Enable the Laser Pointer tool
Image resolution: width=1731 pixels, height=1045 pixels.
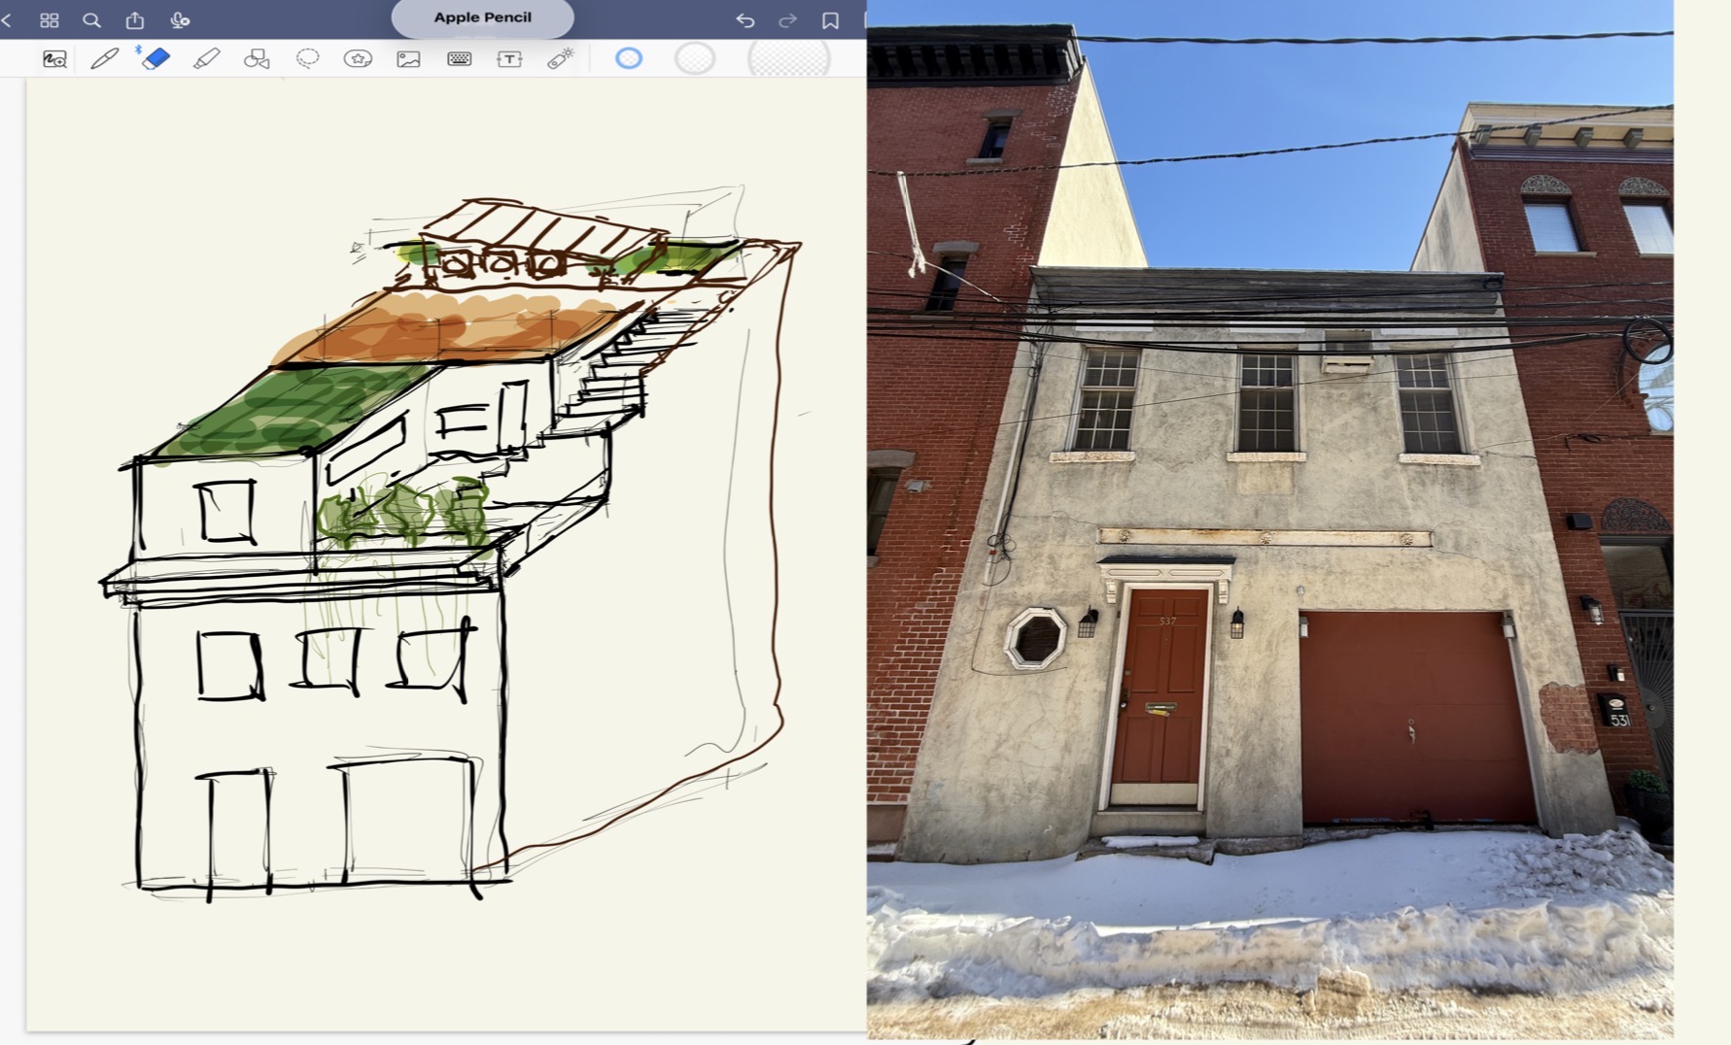pos(560,59)
